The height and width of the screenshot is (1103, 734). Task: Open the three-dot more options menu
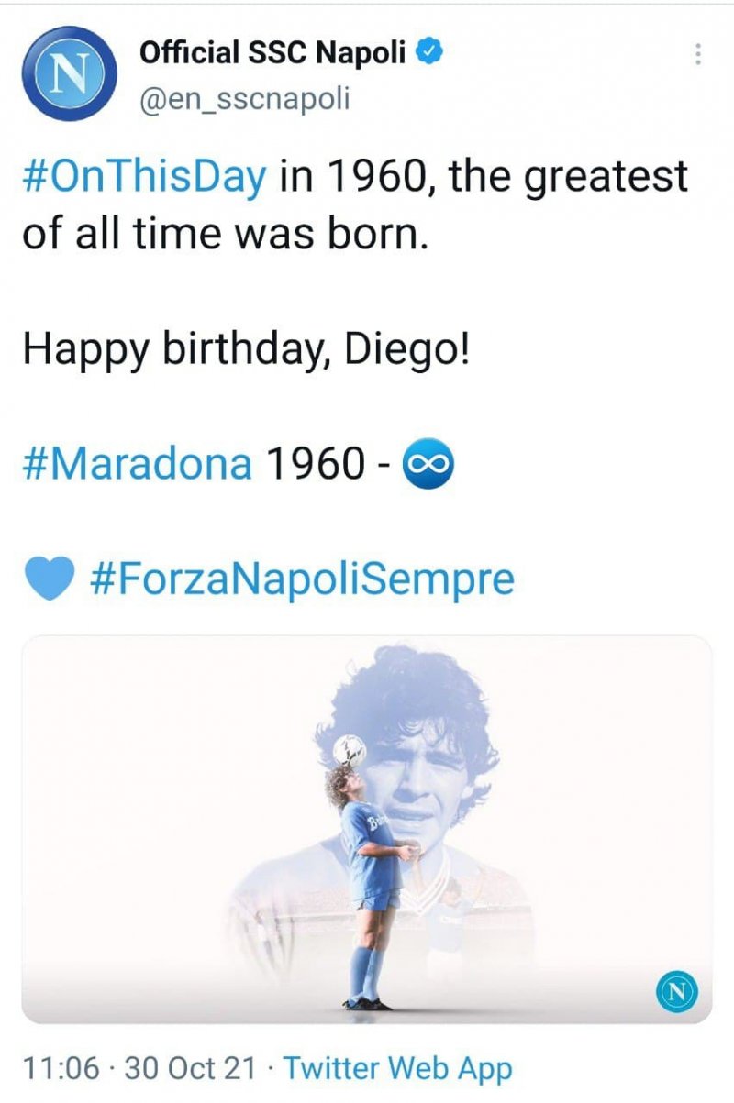[698, 55]
